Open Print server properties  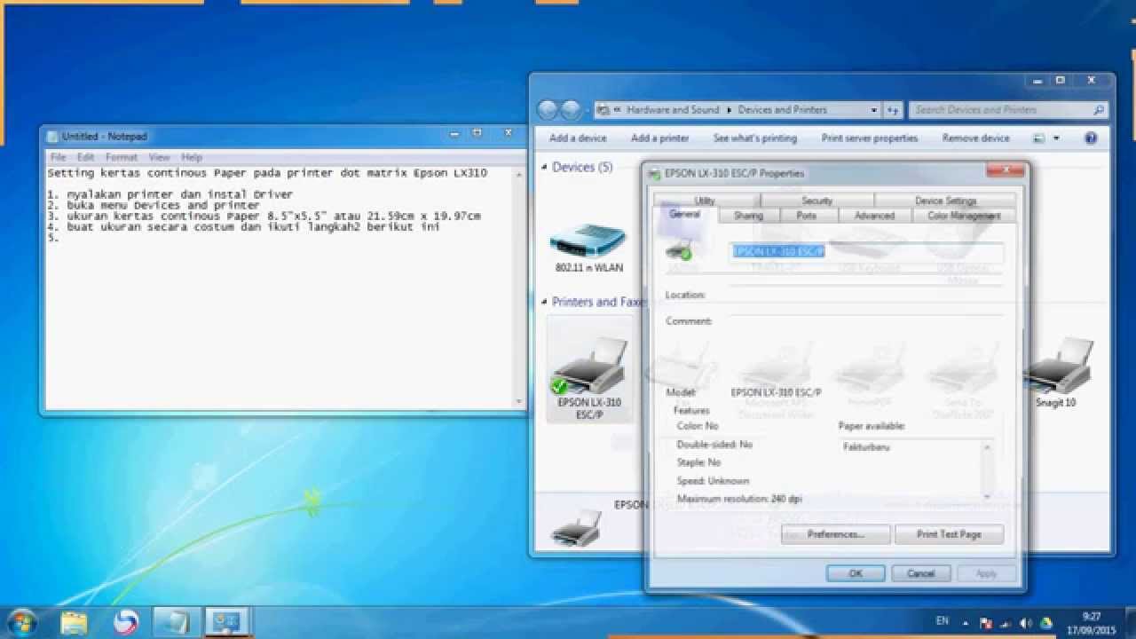pyautogui.click(x=870, y=138)
